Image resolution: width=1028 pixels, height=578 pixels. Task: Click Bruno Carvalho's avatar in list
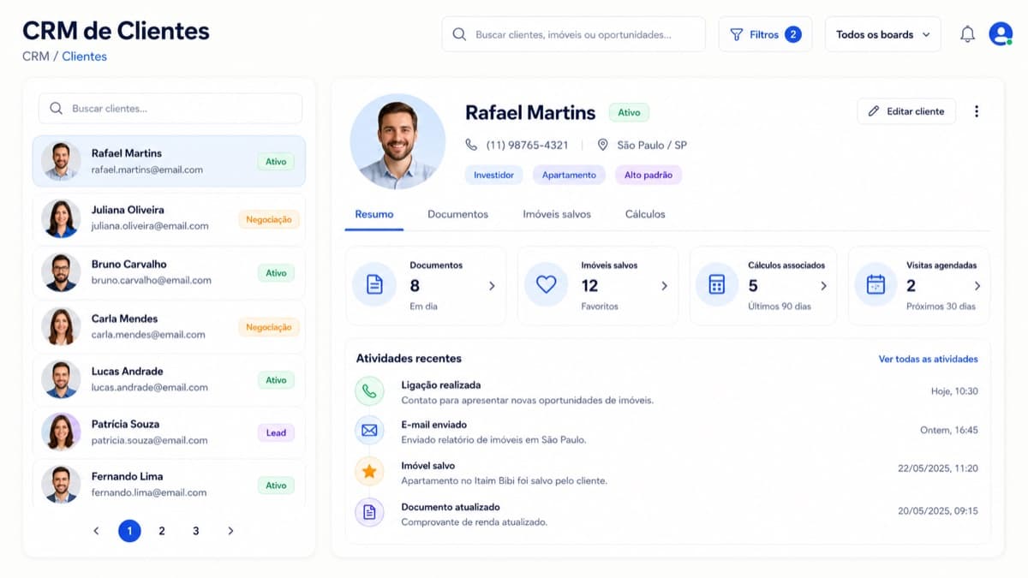(x=61, y=272)
